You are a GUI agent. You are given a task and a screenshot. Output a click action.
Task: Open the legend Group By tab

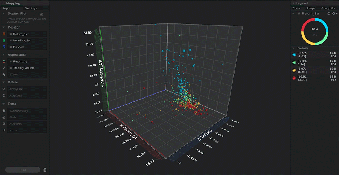[328, 8]
